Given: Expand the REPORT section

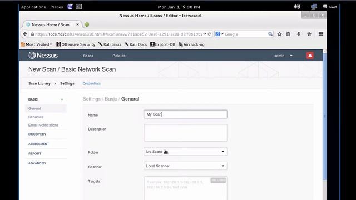Looking at the screenshot, I should pos(34,153).
